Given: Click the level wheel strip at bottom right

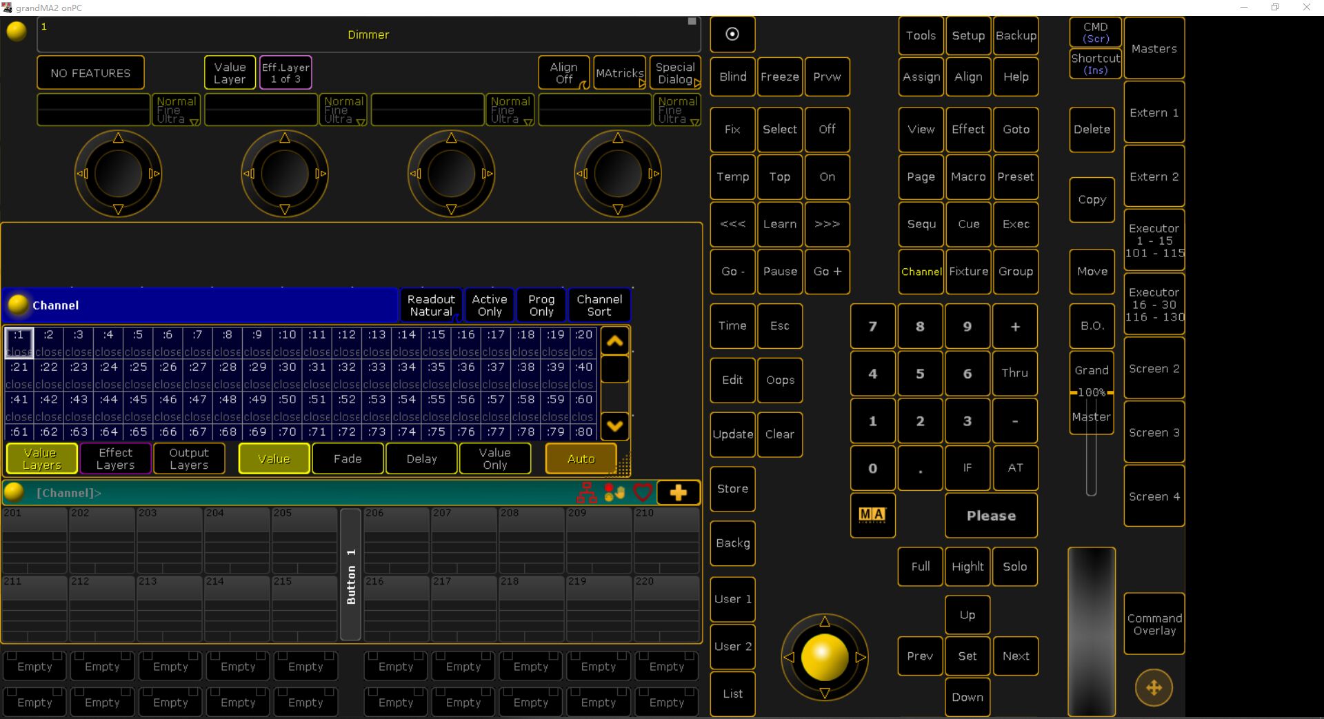Looking at the screenshot, I should (1092, 631).
